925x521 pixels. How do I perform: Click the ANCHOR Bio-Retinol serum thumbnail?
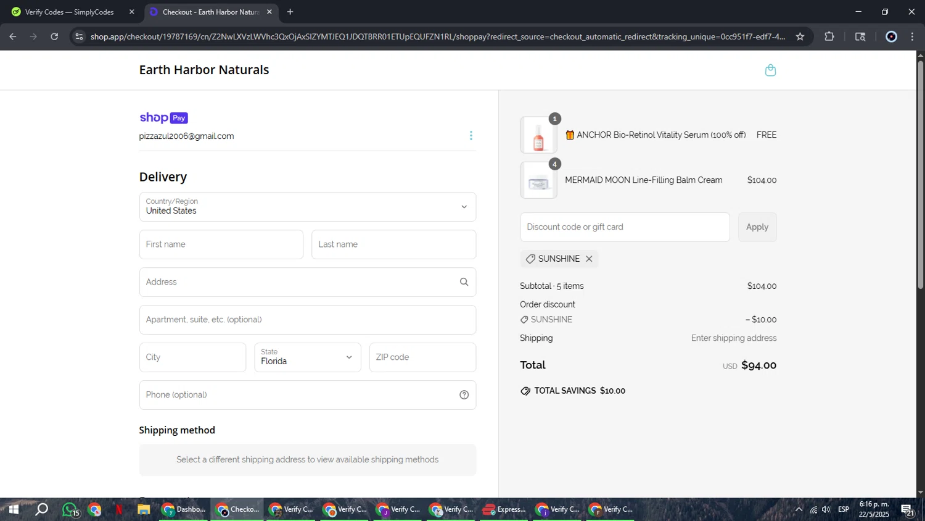pos(538,135)
